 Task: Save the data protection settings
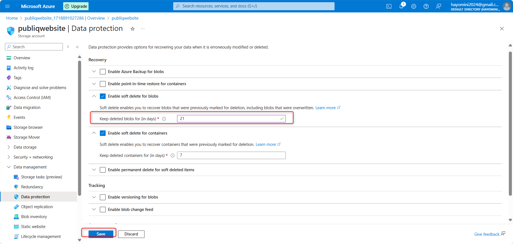[x=101, y=234]
